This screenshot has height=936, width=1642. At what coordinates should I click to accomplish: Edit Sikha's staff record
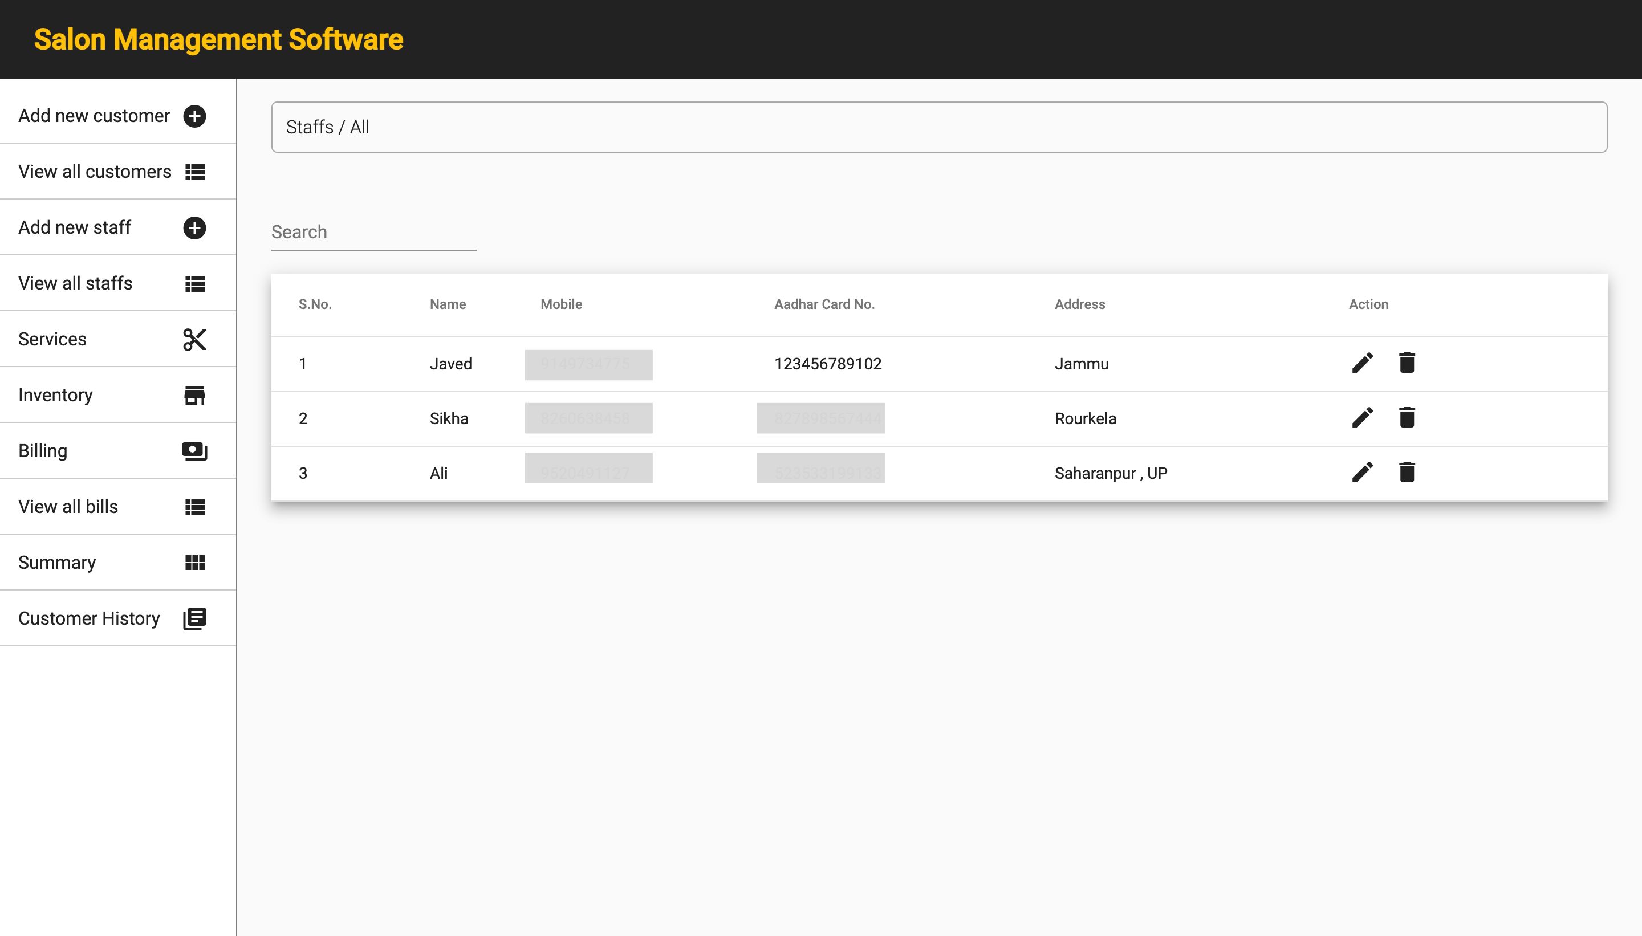[1361, 418]
